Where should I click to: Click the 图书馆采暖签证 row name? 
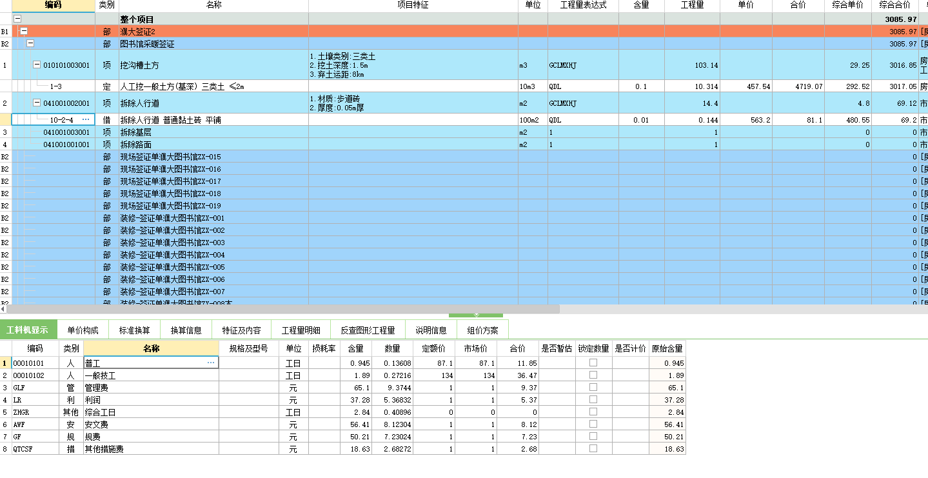[x=147, y=44]
